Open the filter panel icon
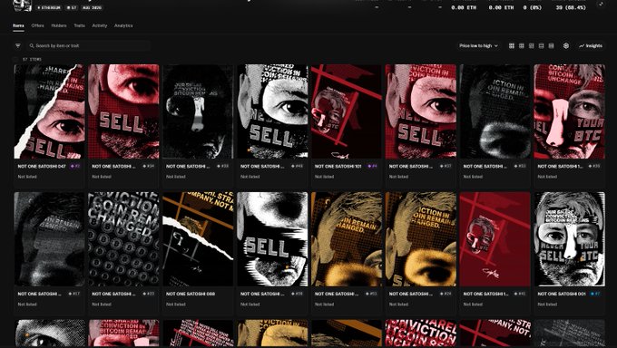The image size is (617, 348). (x=18, y=45)
